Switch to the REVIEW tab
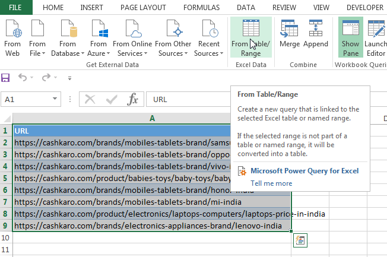Image resolution: width=387 pixels, height=257 pixels. click(x=284, y=7)
